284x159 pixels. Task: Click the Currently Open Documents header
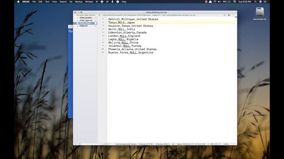pos(86,15)
